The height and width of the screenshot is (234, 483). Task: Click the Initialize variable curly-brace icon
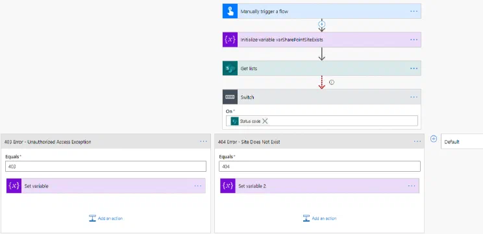(230, 40)
